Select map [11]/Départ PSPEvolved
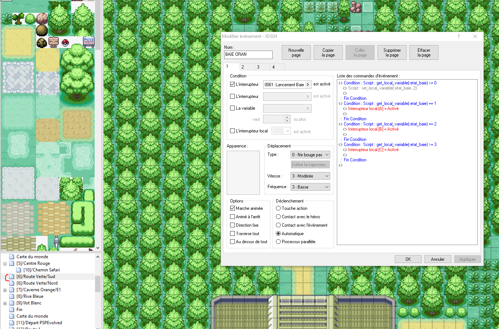This screenshot has width=499, height=329. click(x=39, y=323)
